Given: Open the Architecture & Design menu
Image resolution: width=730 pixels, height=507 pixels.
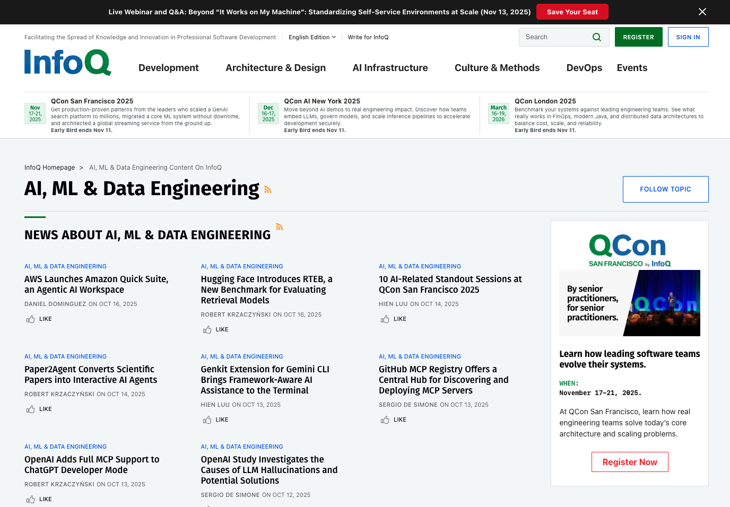Looking at the screenshot, I should pos(276,68).
